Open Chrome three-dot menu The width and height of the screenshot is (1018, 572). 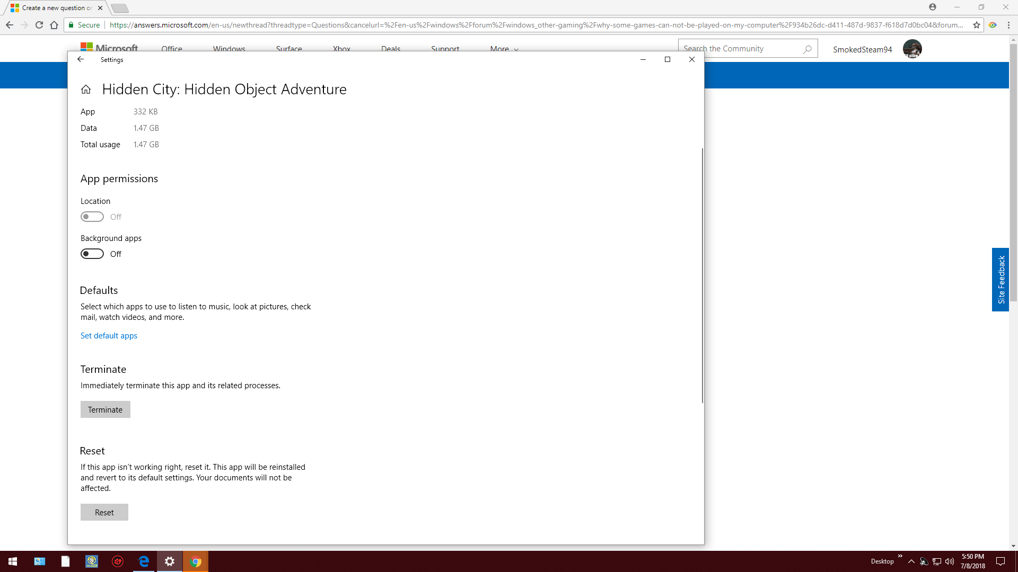point(1008,25)
